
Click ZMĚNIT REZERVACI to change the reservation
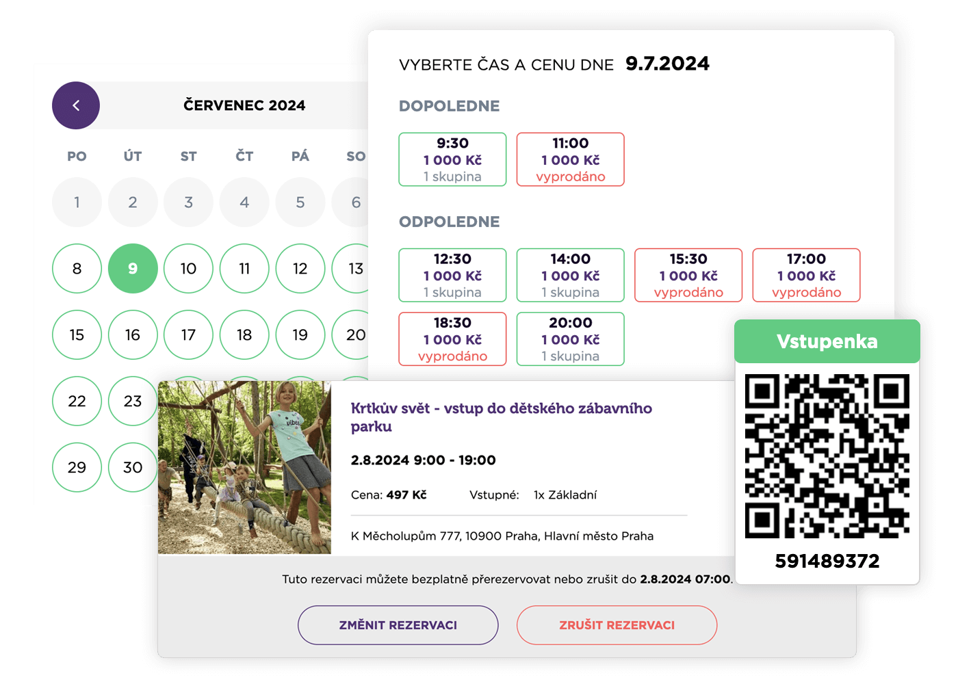(x=398, y=624)
